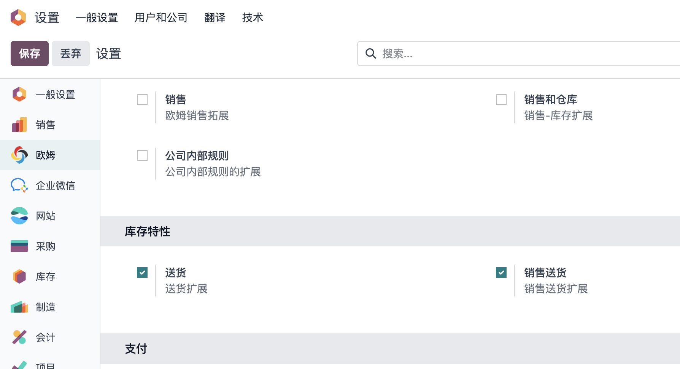Open the 用户和公司 top menu

(161, 17)
